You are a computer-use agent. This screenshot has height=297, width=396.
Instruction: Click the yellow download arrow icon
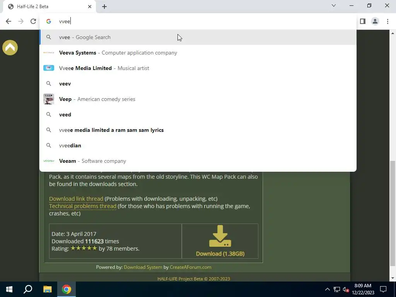point(220,236)
